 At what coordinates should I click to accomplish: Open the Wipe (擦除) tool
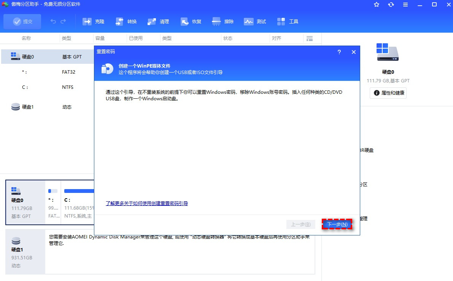tap(223, 21)
